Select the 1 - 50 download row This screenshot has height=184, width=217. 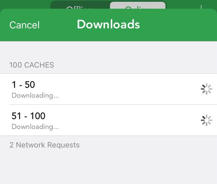[x=108, y=89]
